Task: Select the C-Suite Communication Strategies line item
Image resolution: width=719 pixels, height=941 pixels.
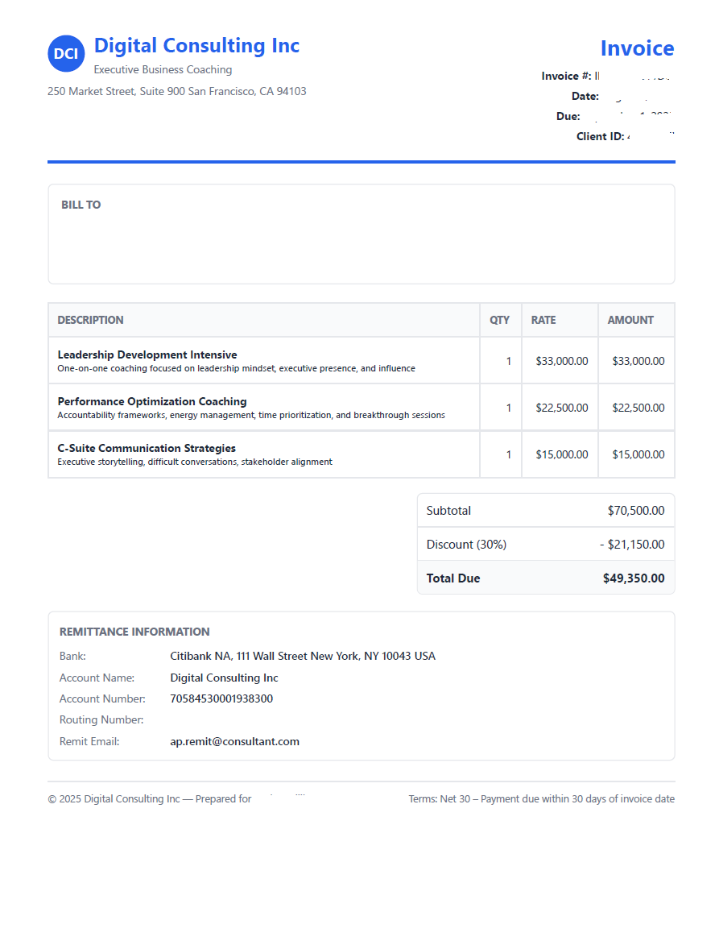Action: 147,448
